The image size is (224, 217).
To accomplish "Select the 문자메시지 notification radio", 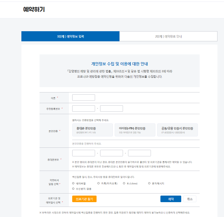I will pos(149,183).
